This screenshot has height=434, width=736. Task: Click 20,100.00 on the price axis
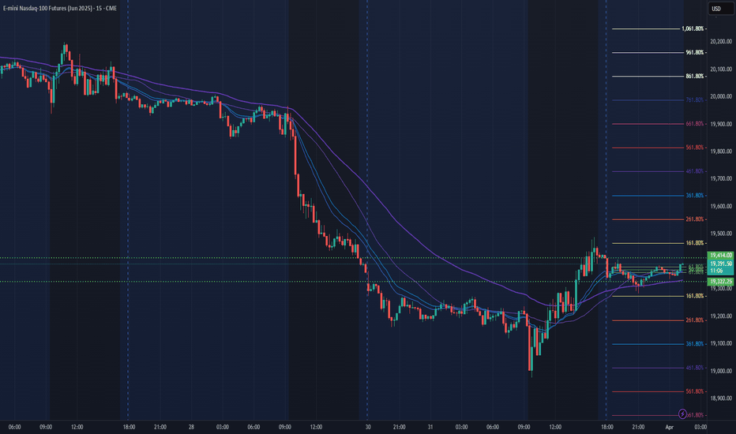(x=721, y=69)
